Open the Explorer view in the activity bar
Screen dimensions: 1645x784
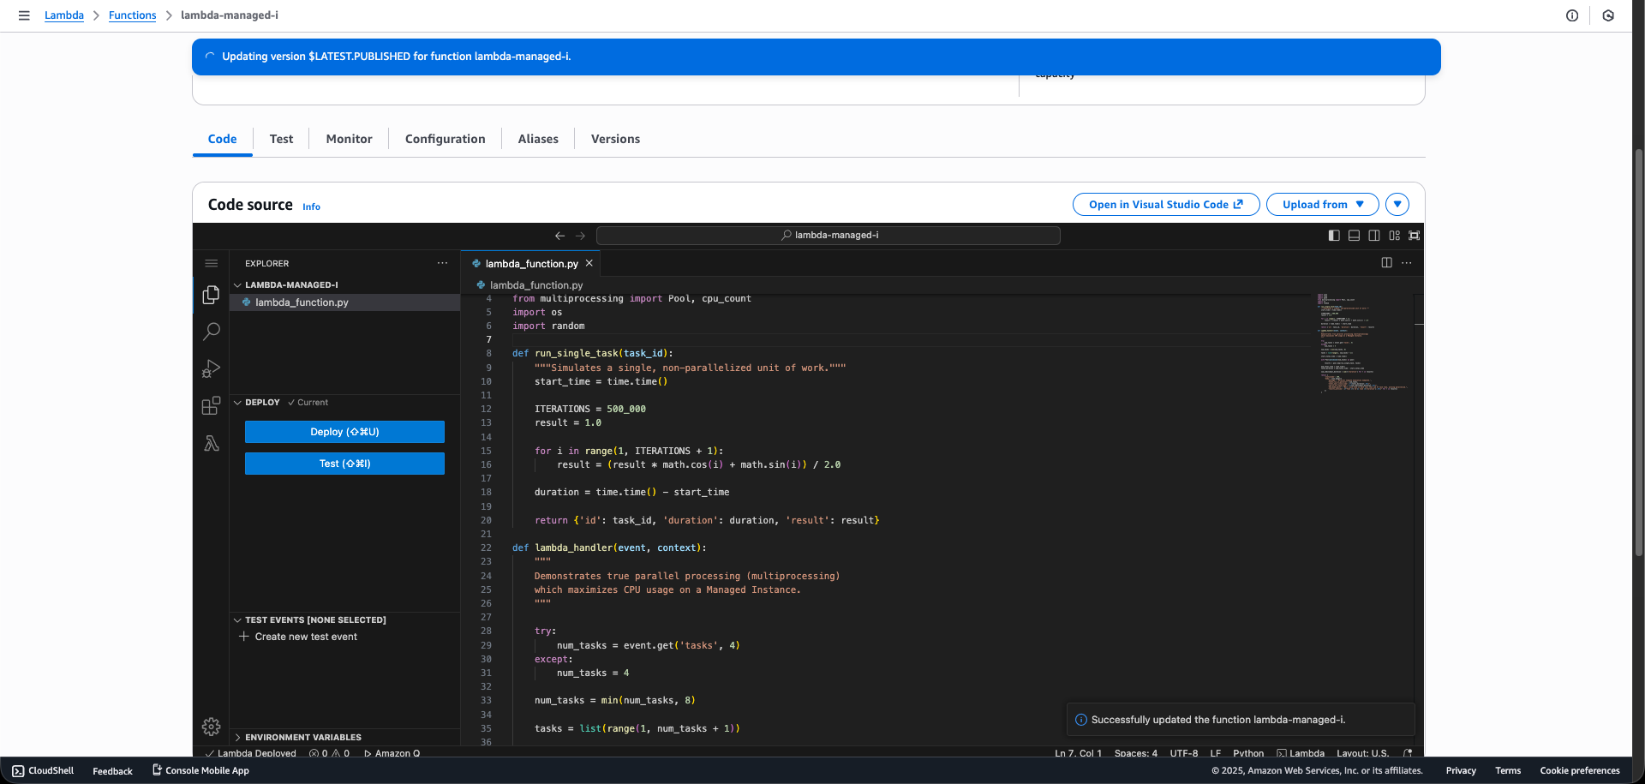click(x=211, y=294)
